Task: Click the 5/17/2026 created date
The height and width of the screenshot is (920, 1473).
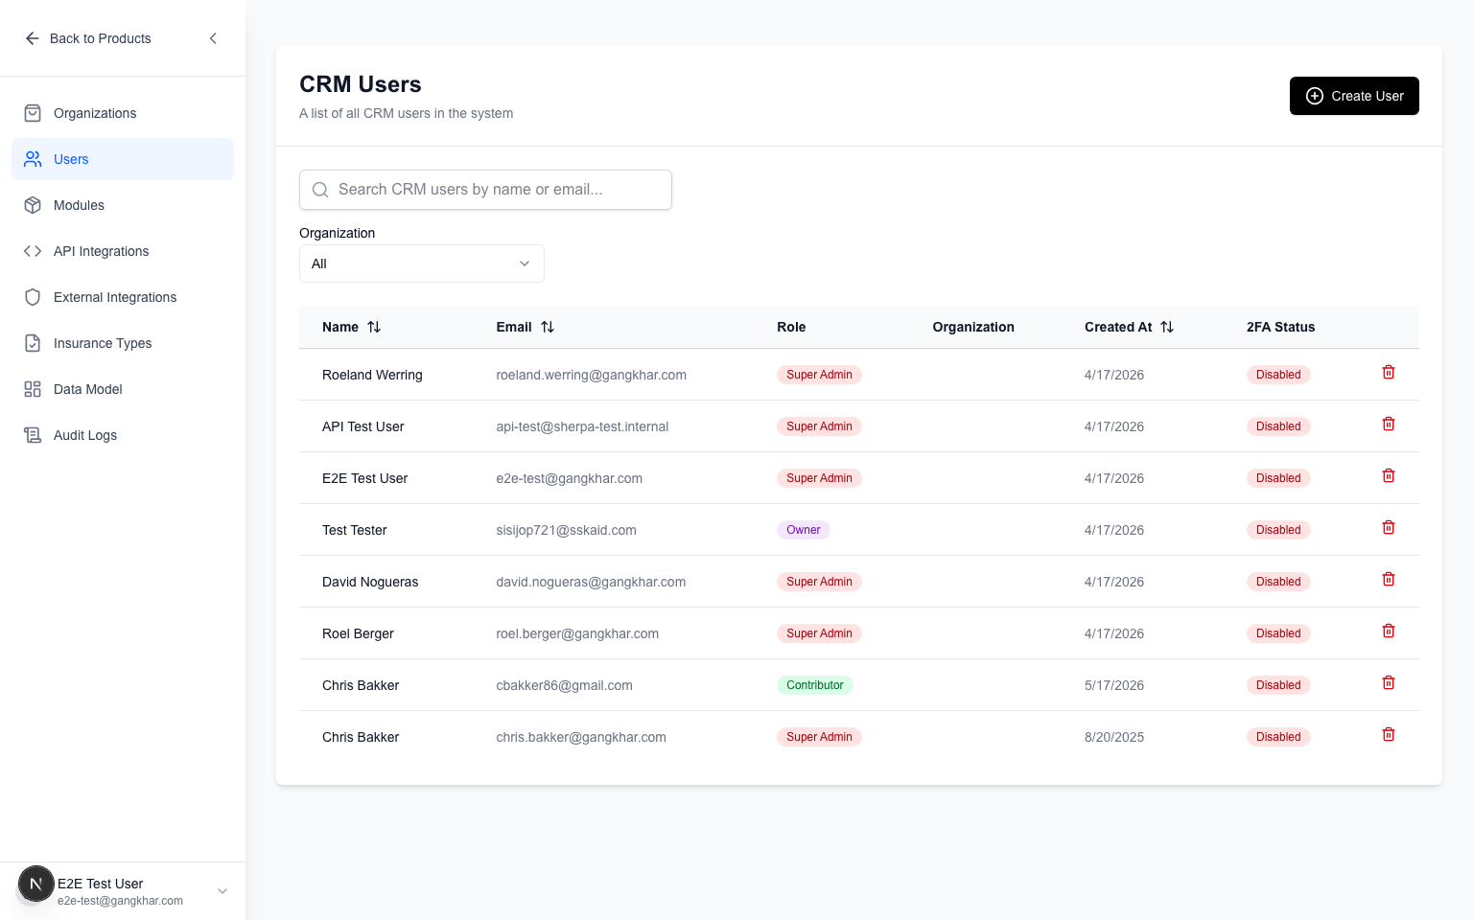Action: (1114, 685)
